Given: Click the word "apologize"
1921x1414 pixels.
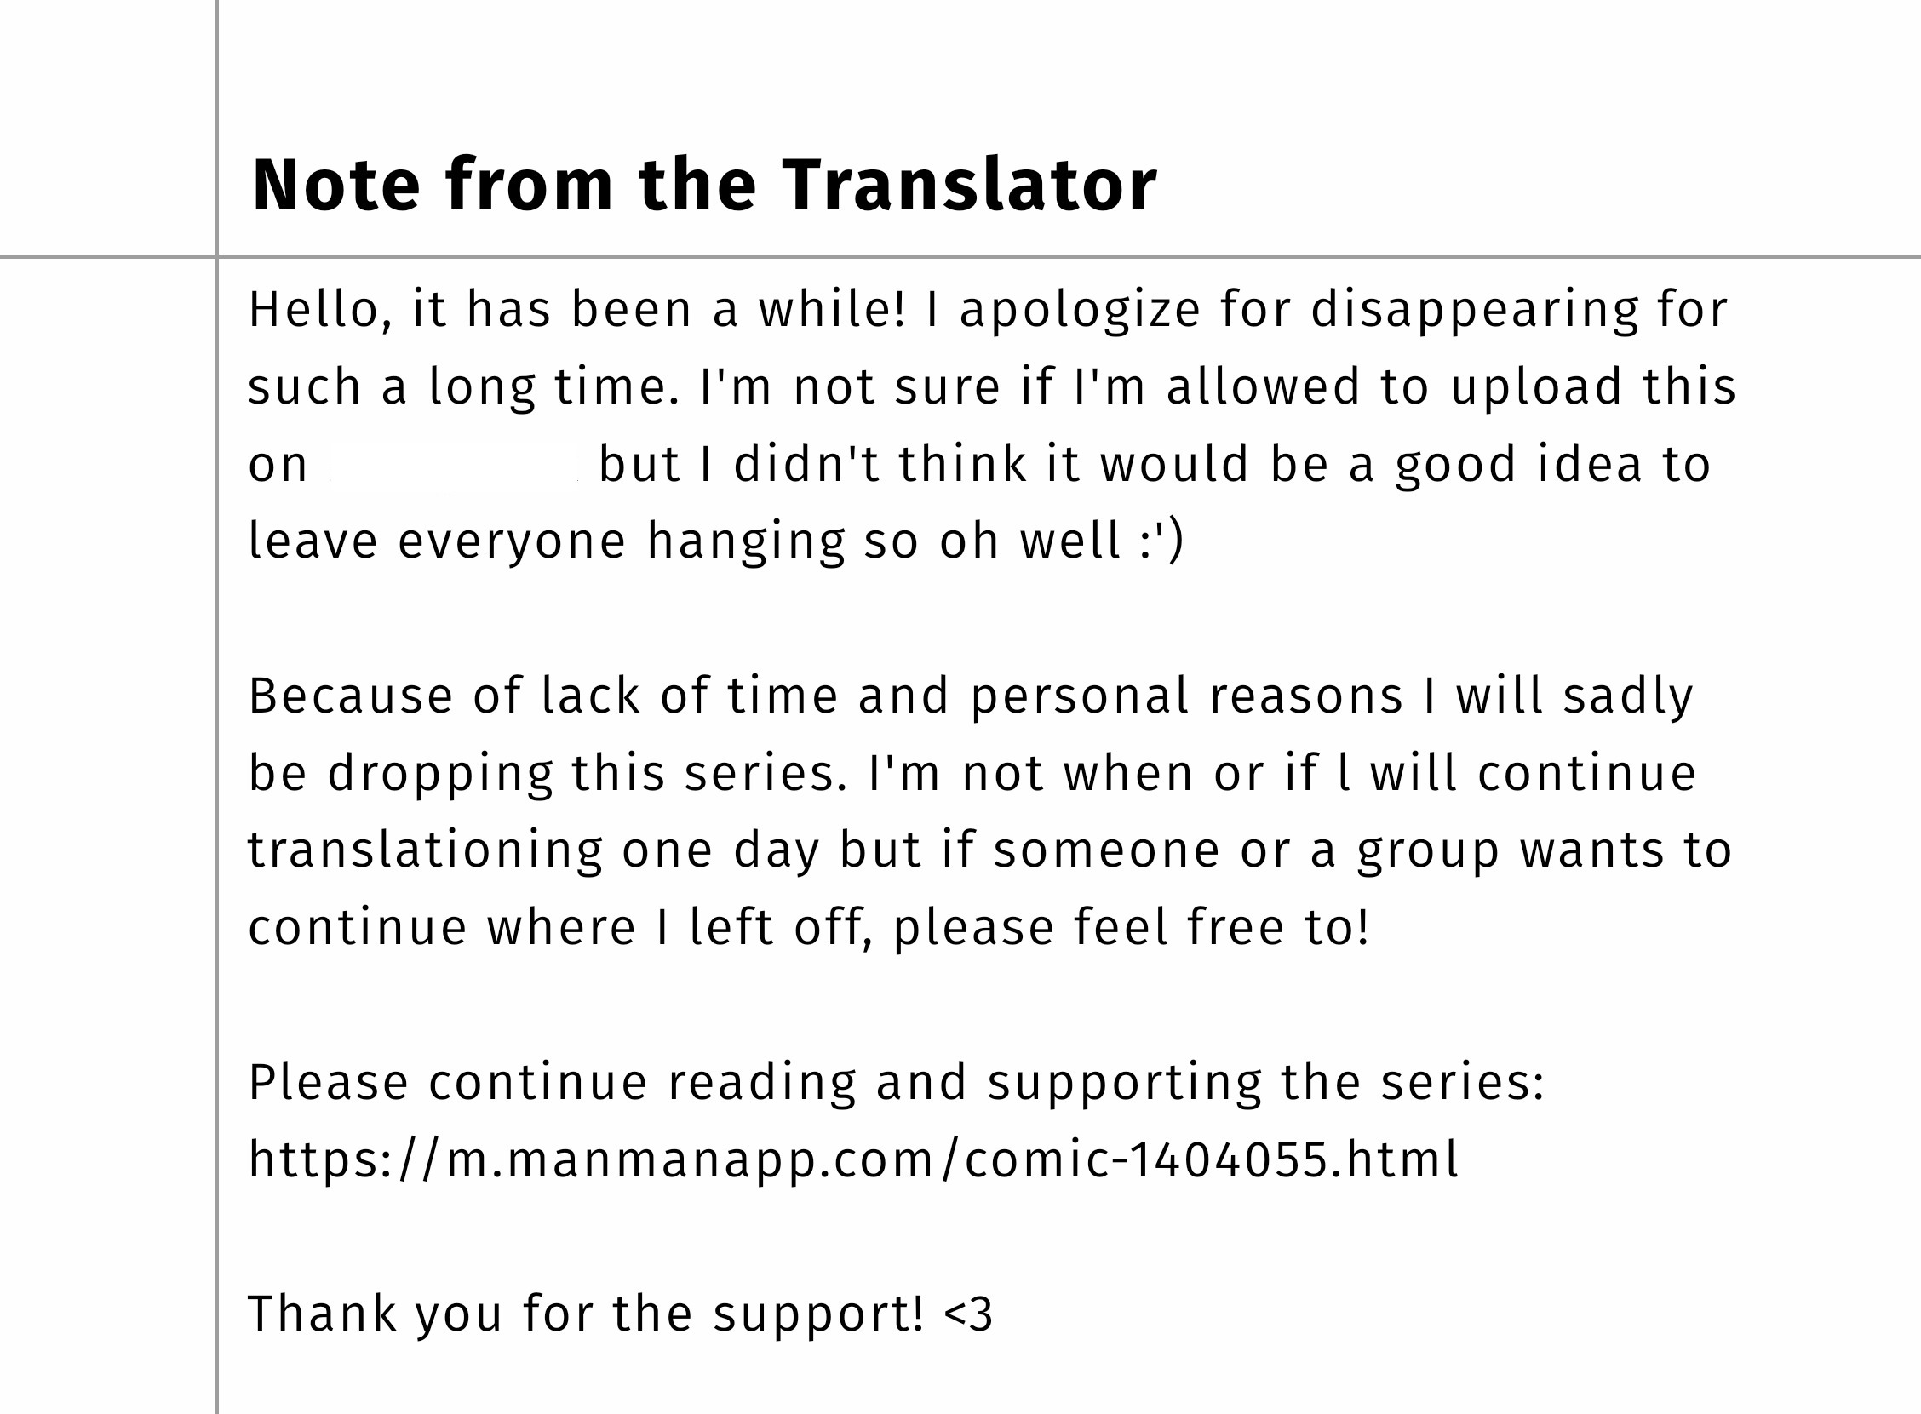Looking at the screenshot, I should (x=1080, y=309).
